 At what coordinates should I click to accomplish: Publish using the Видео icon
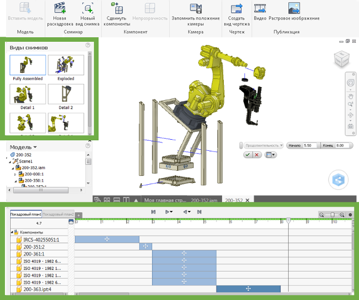click(x=260, y=8)
